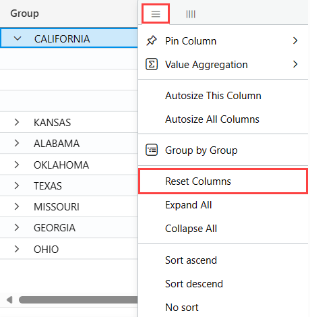Screen dimensions: 310x317
Task: Select Collapse All option
Action: [x=223, y=229]
